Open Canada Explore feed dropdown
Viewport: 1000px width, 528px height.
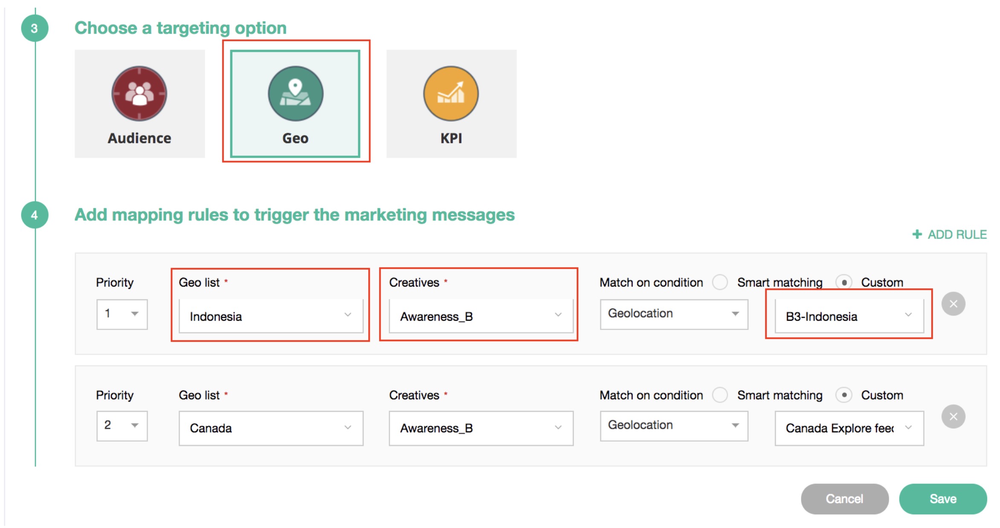tap(849, 428)
